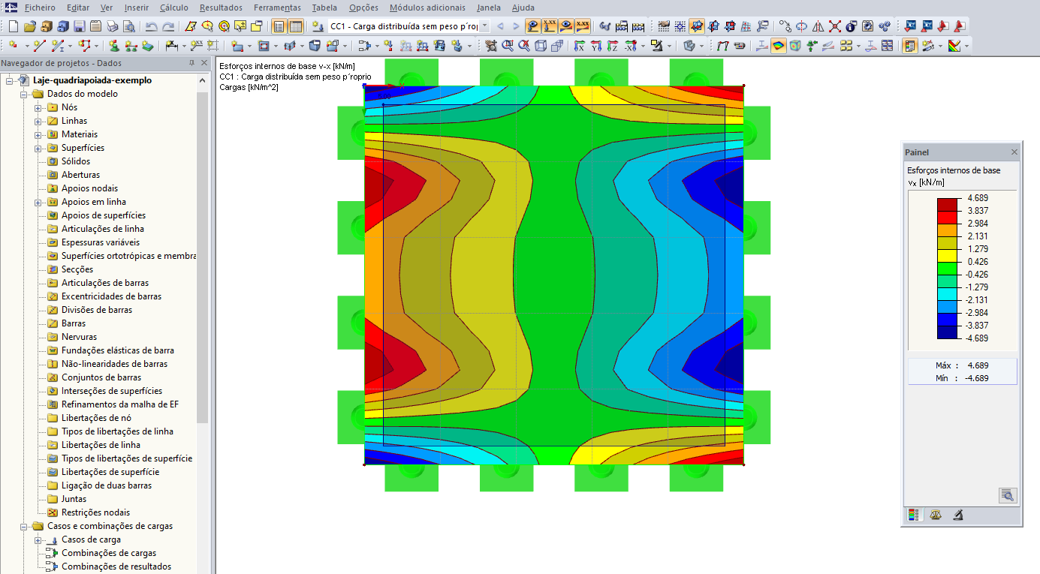Expand the Linhas tree node
The width and height of the screenshot is (1040, 574).
(x=38, y=121)
